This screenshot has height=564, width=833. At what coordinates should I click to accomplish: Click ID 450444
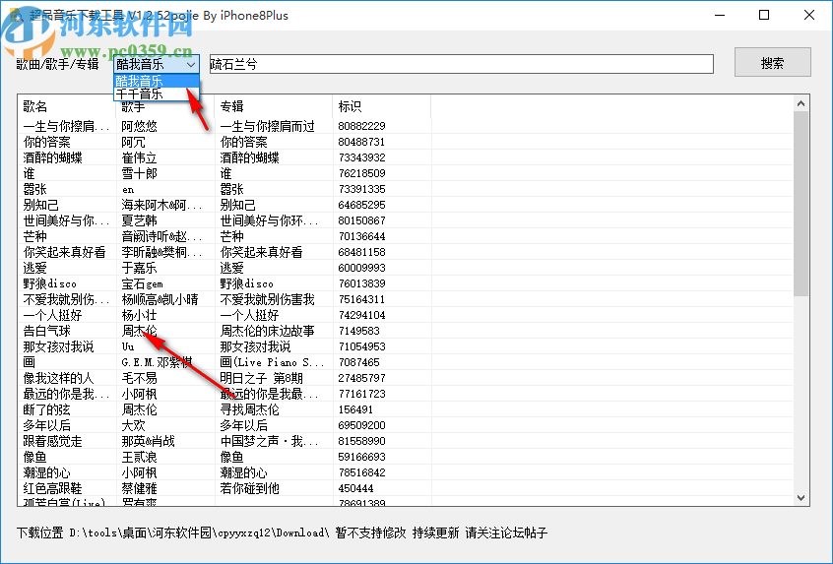(x=355, y=488)
